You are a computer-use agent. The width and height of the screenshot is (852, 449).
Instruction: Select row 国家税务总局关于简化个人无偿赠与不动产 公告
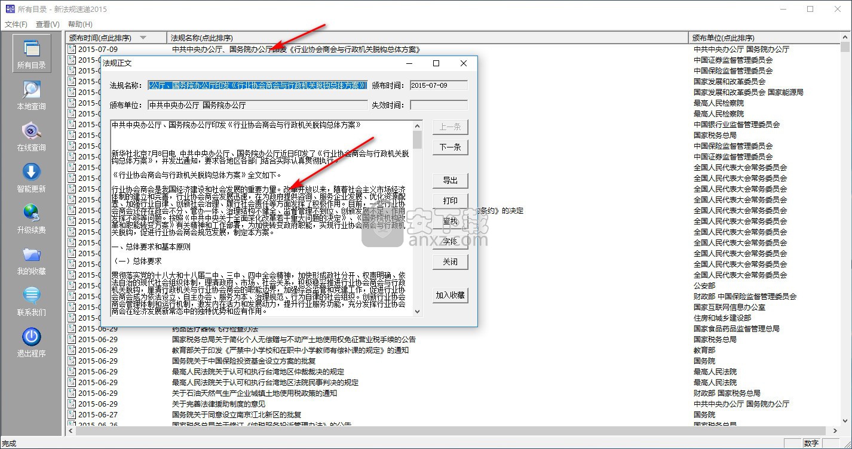point(294,339)
